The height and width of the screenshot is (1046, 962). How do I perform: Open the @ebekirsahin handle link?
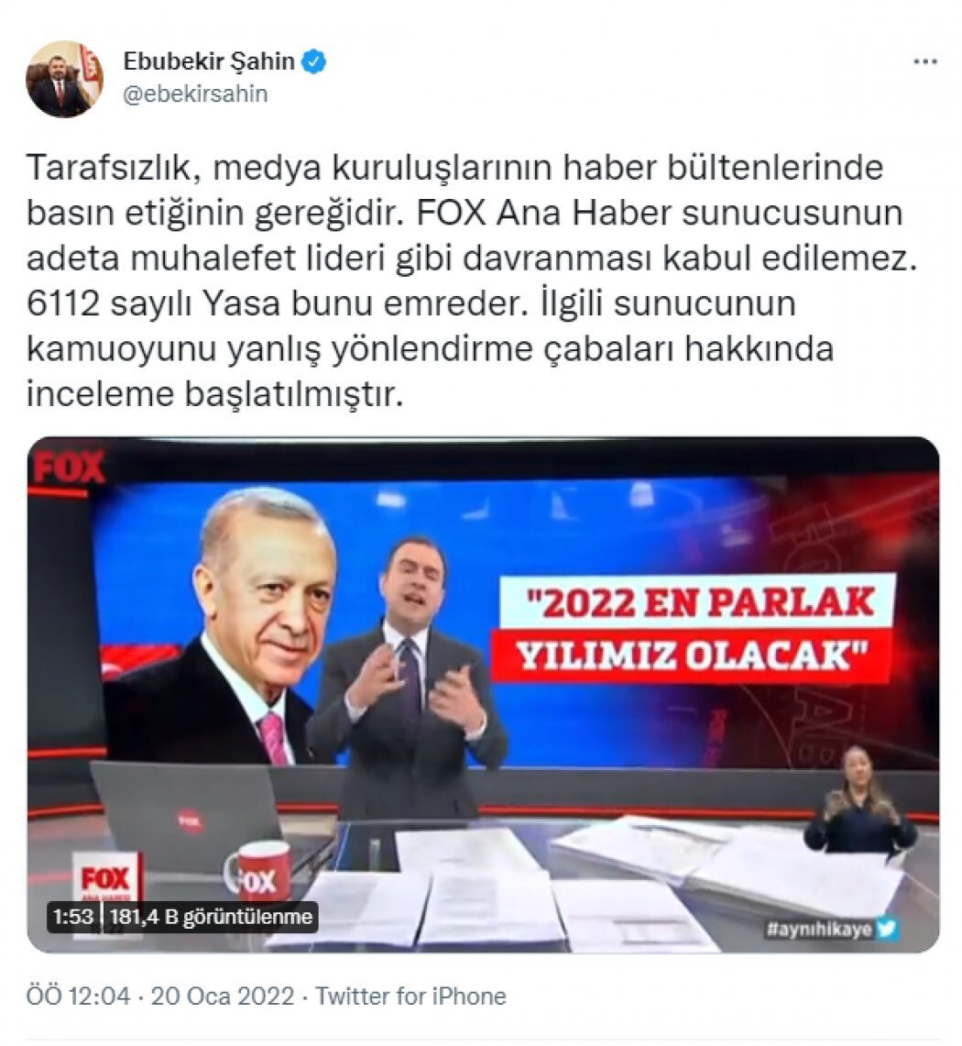coord(195,94)
